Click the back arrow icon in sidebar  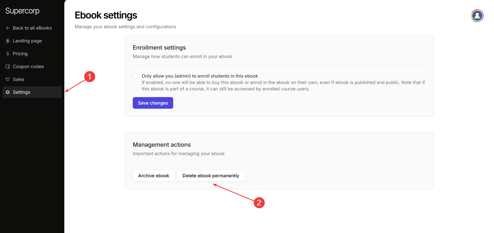click(8, 28)
